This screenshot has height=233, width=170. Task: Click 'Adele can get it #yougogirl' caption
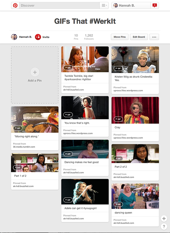click(80, 208)
